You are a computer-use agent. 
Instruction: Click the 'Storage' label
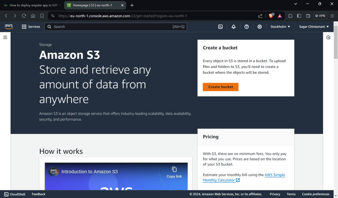[x=45, y=44]
